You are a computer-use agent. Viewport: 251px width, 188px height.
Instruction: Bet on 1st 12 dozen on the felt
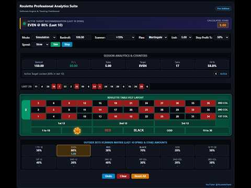click(x=62, y=123)
